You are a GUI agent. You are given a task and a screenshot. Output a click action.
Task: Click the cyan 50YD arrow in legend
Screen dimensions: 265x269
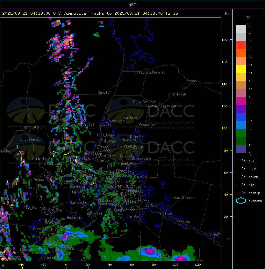tap(241, 161)
